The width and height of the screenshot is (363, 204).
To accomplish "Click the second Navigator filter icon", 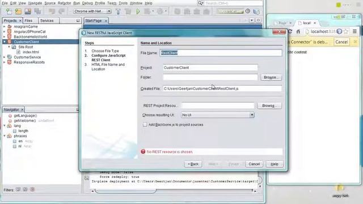I will (25, 189).
